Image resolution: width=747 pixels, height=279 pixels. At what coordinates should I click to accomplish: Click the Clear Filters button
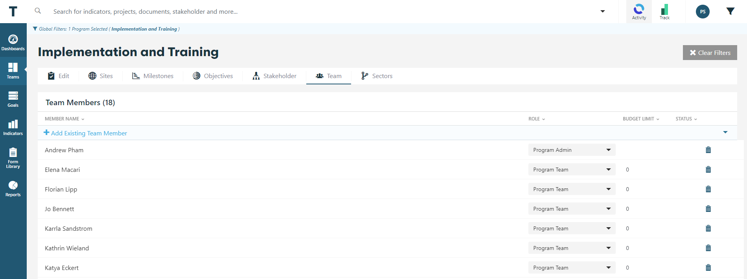tap(710, 53)
